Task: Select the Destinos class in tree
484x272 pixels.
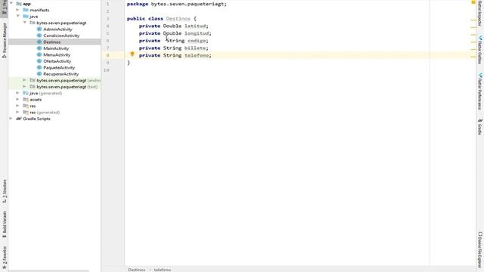Action: point(52,42)
